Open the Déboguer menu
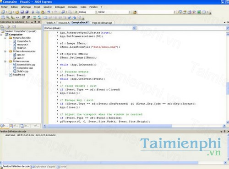Viewport: 229px width, 169px height. [x=60, y=7]
